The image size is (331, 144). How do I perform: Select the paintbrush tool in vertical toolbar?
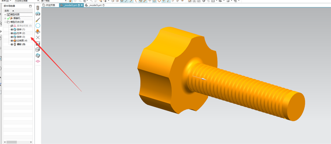[38, 20]
